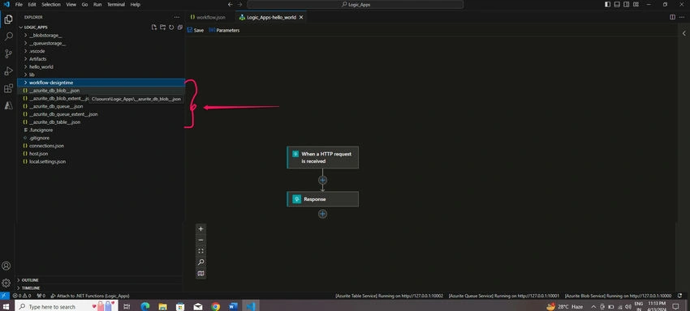The image size is (690, 311).
Task: Expand the collapsed designer side panel chevron
Action: tap(684, 33)
